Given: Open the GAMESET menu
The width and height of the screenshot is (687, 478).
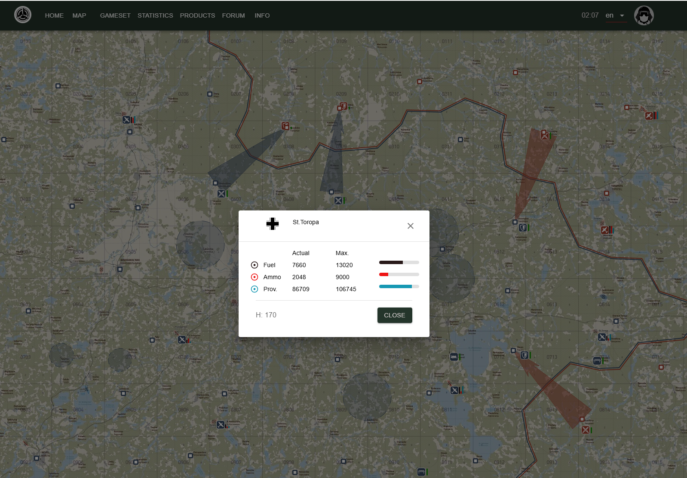Looking at the screenshot, I should (115, 15).
